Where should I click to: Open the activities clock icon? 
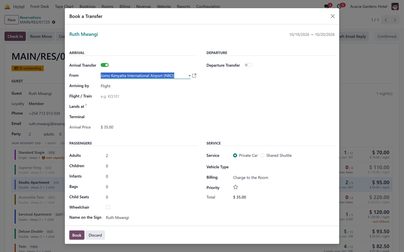coord(339,6)
